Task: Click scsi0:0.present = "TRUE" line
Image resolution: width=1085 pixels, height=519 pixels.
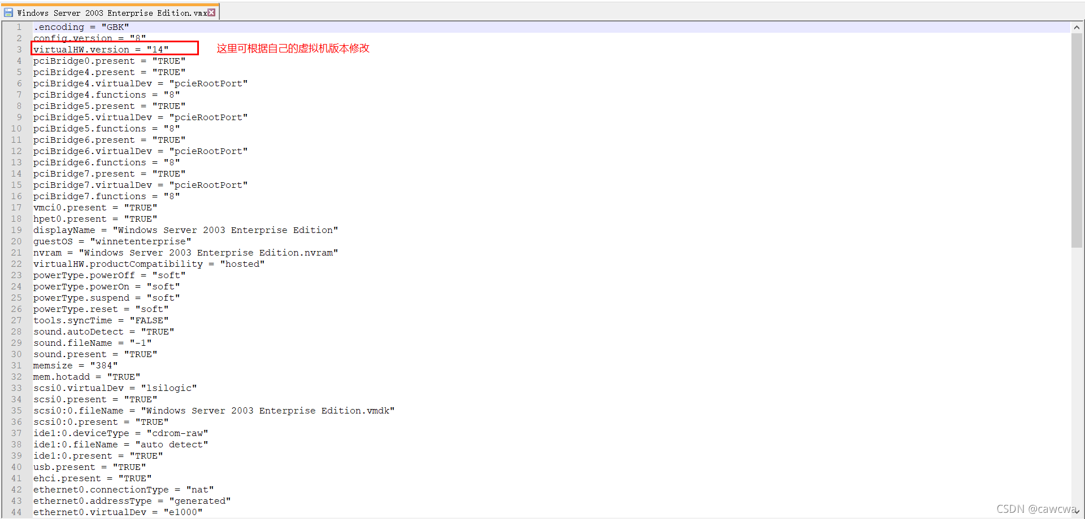Action: coord(101,422)
